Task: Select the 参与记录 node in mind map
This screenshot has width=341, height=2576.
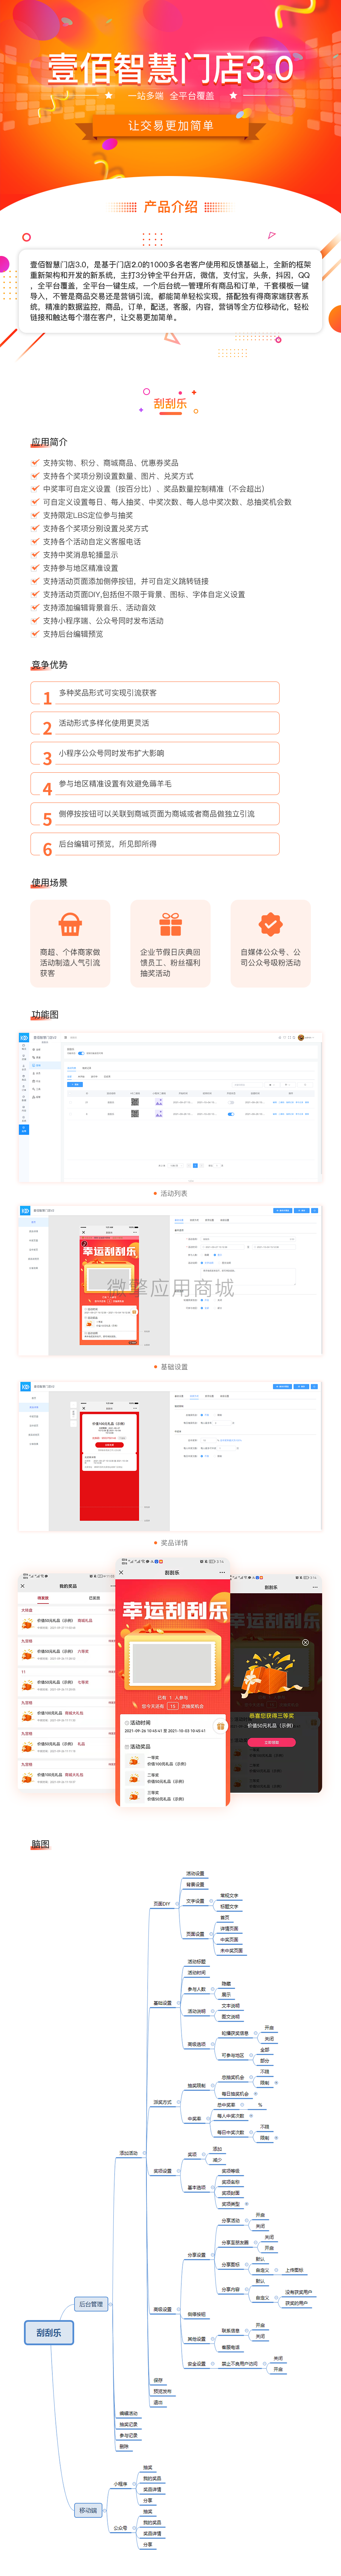Action: pyautogui.click(x=129, y=2435)
